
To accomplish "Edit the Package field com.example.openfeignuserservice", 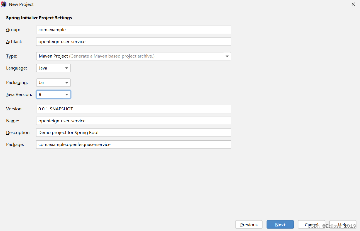I will tap(134, 145).
